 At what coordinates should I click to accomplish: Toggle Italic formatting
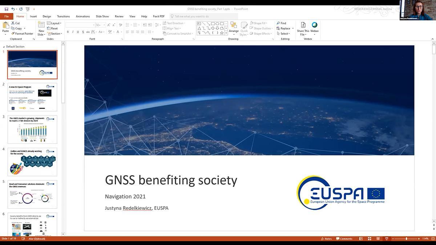pos(73,32)
